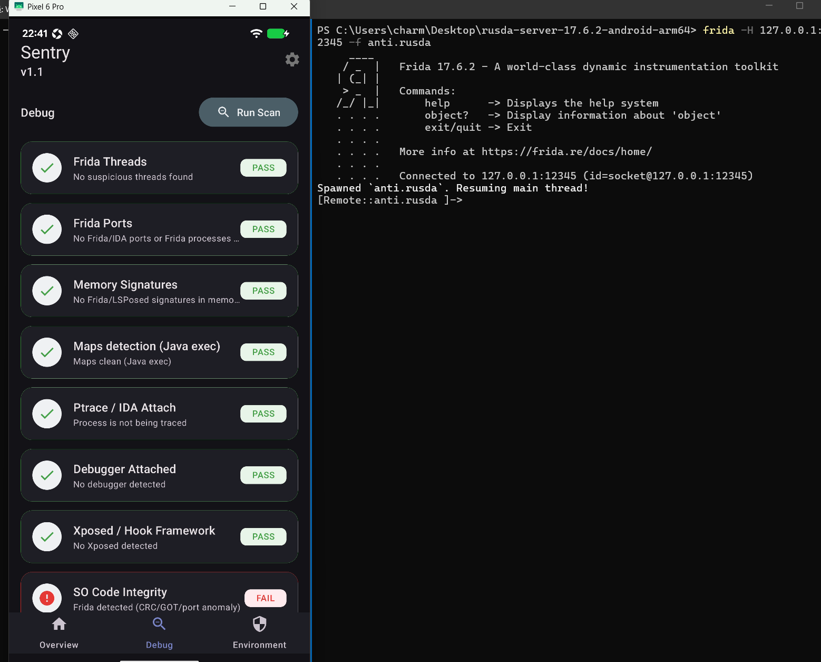Select the Debugger Attached check icon
This screenshot has width=821, height=662.
pyautogui.click(x=47, y=475)
